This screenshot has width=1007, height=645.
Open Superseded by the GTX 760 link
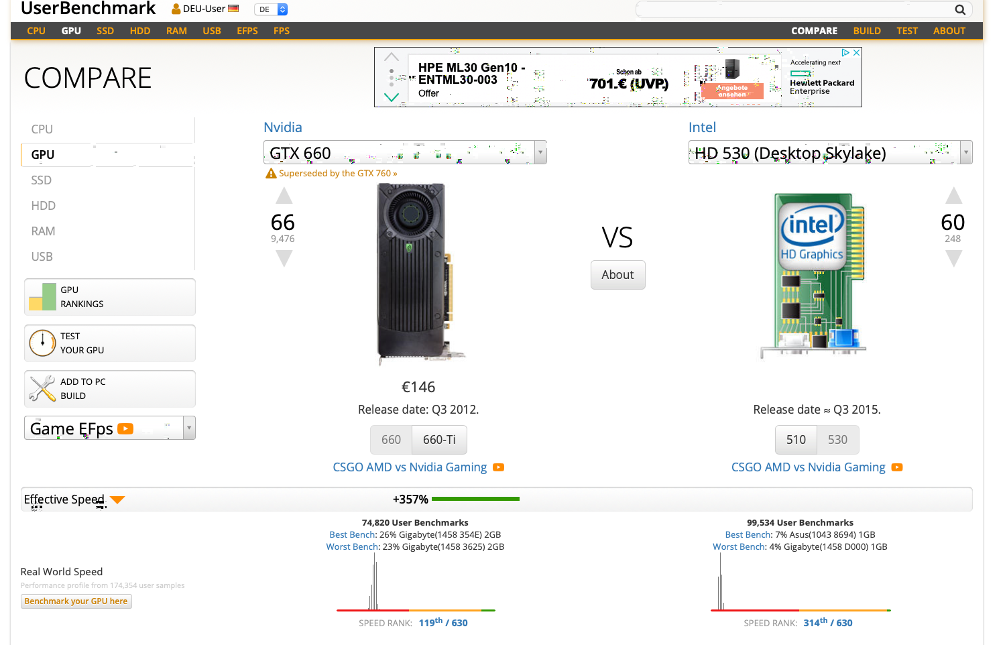tap(338, 174)
